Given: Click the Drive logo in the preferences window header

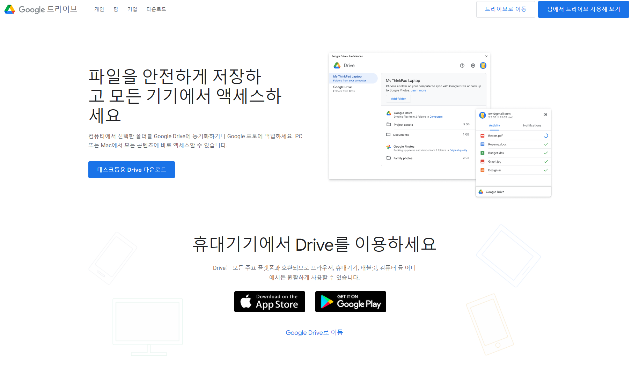Looking at the screenshot, I should click(x=337, y=65).
